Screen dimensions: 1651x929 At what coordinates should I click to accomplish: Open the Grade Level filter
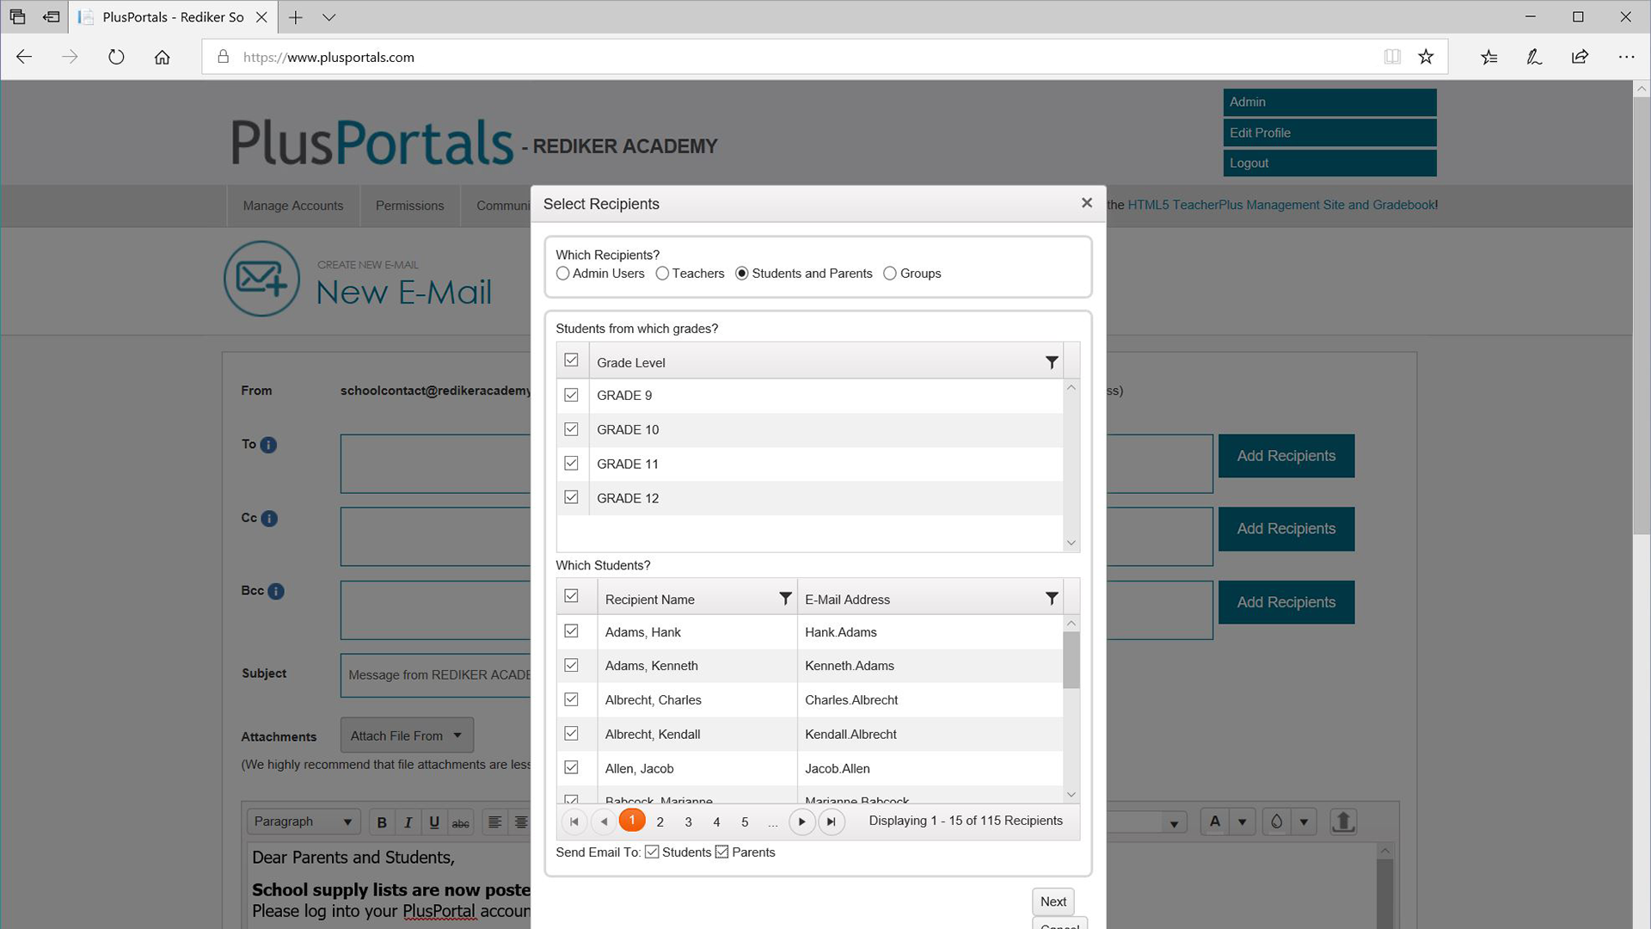(1052, 362)
